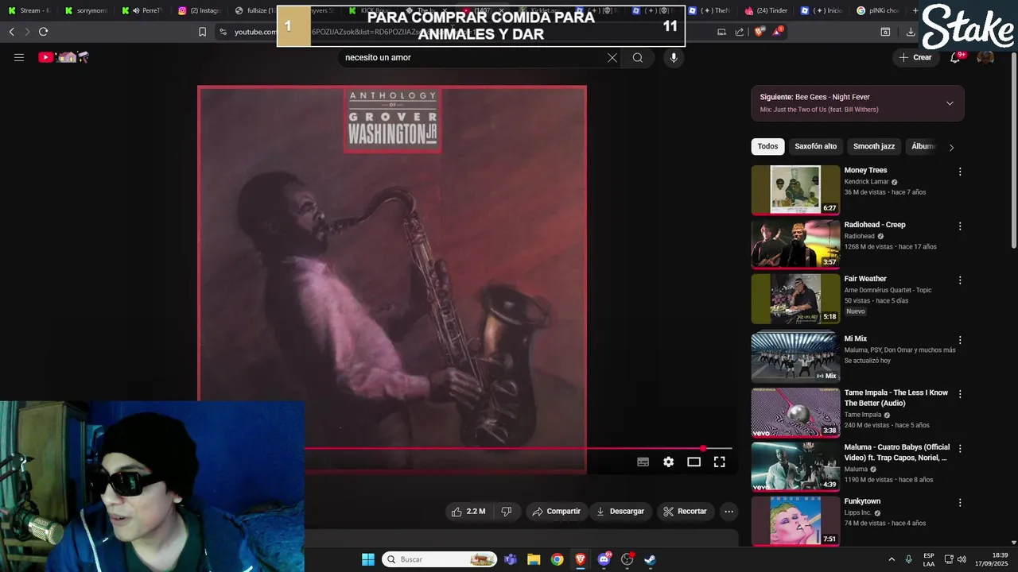Image resolution: width=1018 pixels, height=572 pixels.
Task: Open the YouTube hamburger guide menu
Action: [19, 57]
